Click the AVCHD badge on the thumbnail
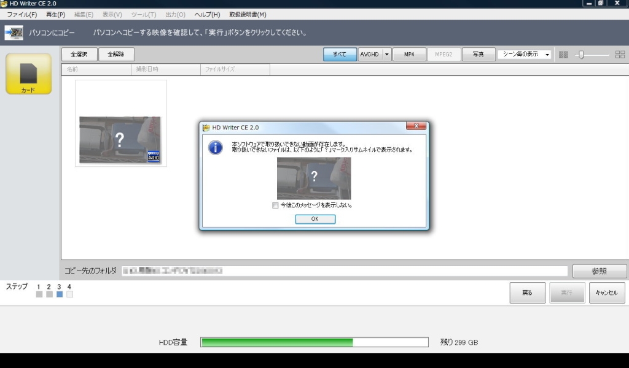This screenshot has width=629, height=368. (154, 156)
